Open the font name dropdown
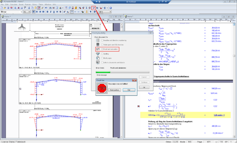This screenshot has height=143, width=237. (12, 12)
